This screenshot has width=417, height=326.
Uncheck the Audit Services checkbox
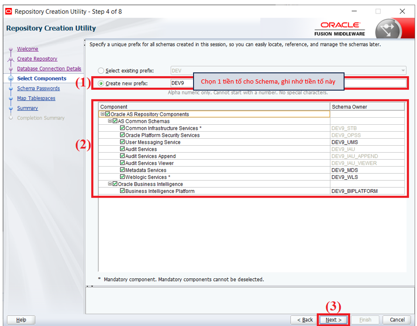pyautogui.click(x=122, y=149)
